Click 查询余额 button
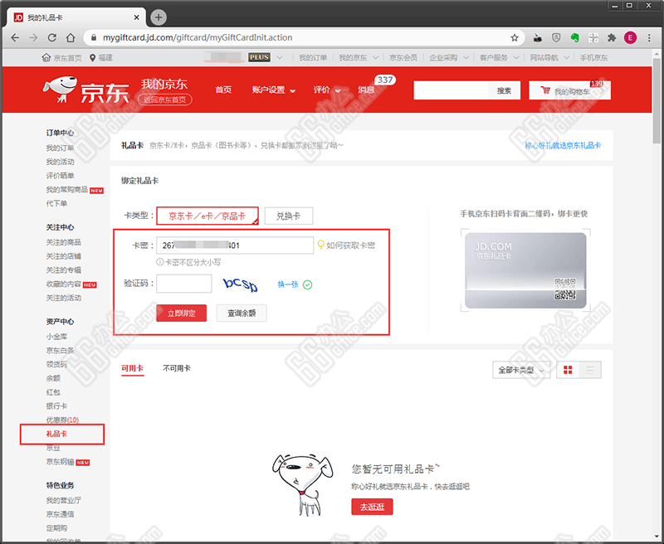Image resolution: width=664 pixels, height=544 pixels. (242, 313)
